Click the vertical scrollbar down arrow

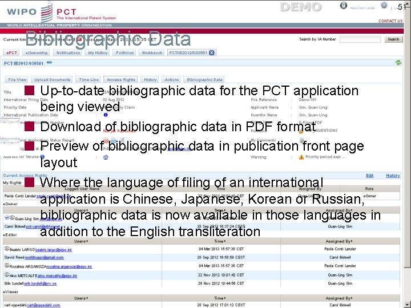[407, 305]
